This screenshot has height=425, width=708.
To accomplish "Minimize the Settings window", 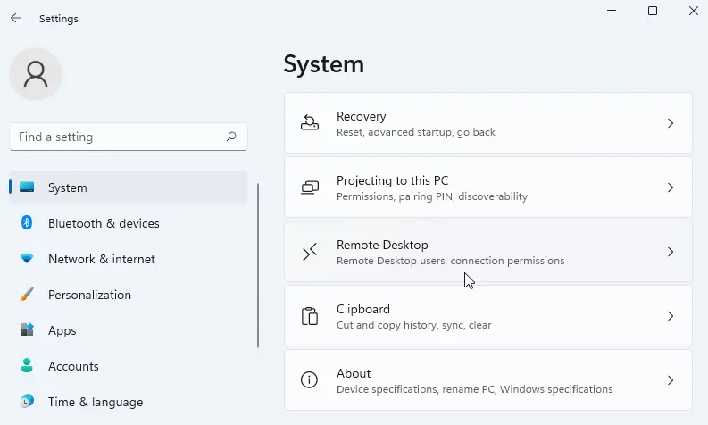I will [612, 11].
